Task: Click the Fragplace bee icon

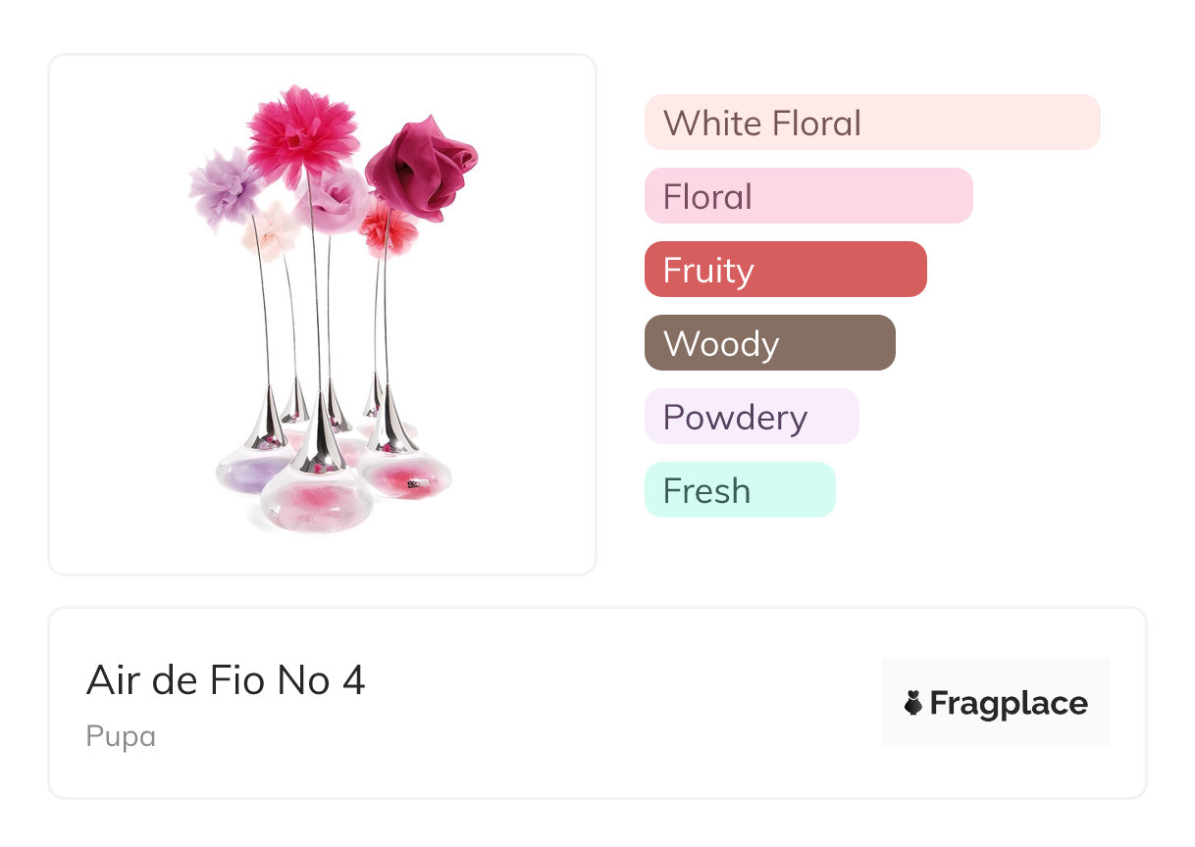Action: (914, 703)
